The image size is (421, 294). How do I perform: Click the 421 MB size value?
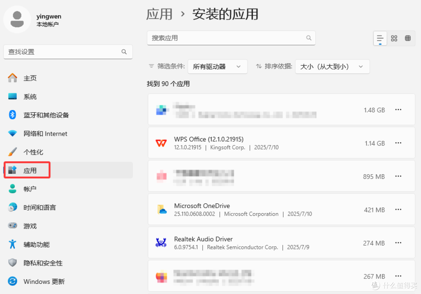coord(375,210)
